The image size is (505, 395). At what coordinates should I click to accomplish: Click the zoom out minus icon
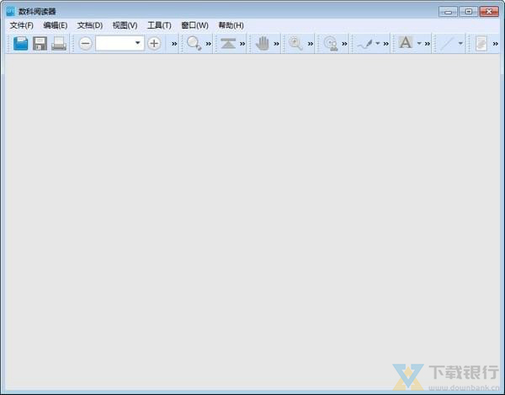[85, 43]
